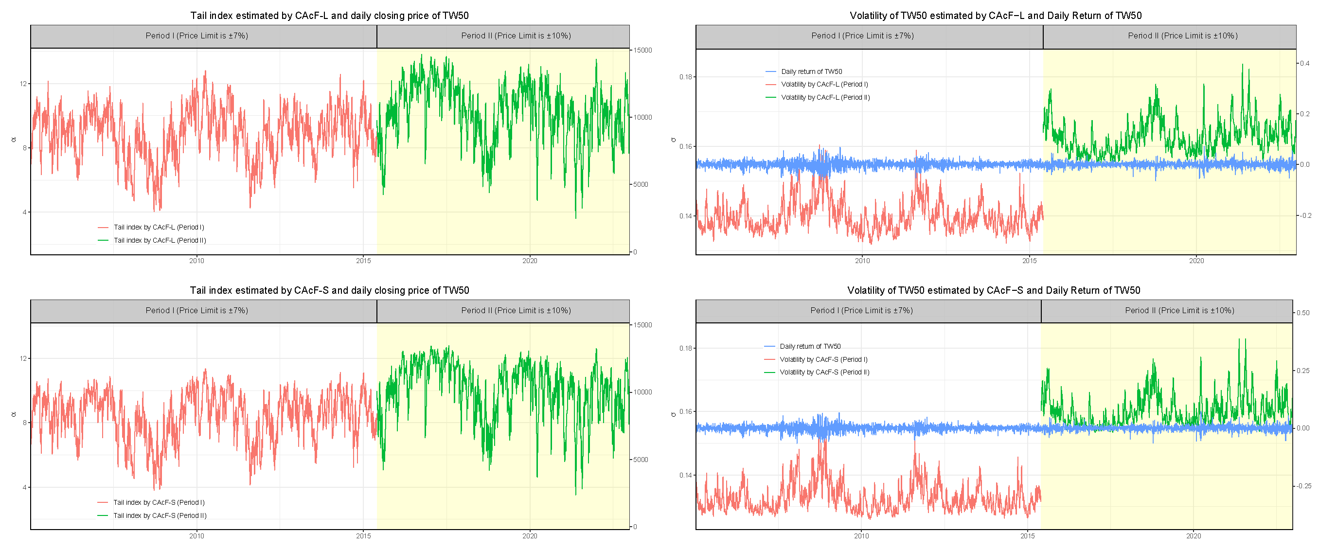Click red Volatility by CAcF-S (Period I) legend line

769,359
